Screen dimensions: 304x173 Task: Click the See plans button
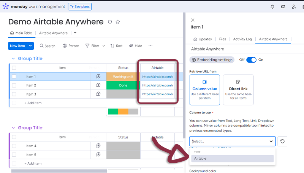coord(79,6)
